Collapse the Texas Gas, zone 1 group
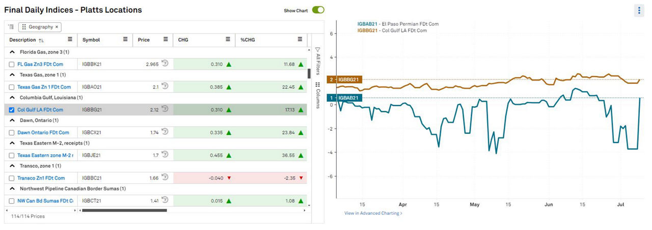 (x=12, y=75)
